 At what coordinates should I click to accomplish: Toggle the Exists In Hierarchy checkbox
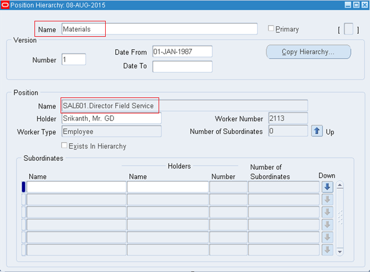click(x=65, y=146)
